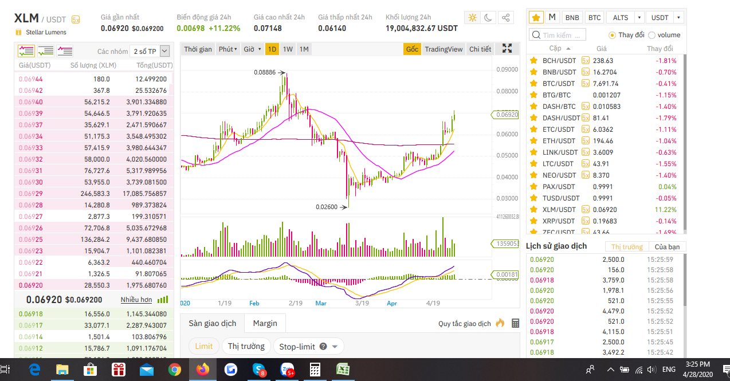Switch to Sàn giao dịch tab
The image size is (730, 381).
213,323
